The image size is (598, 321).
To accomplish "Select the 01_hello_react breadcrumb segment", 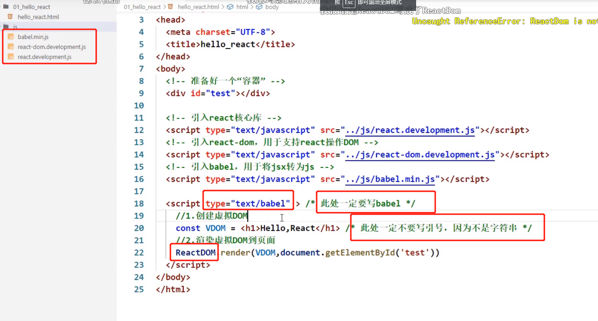I will click(142, 7).
